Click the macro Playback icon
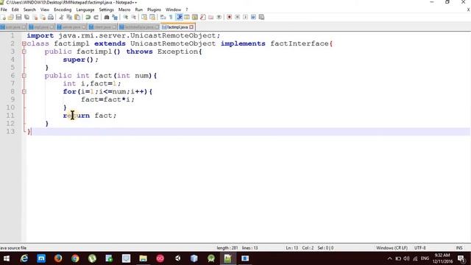 (x=245, y=17)
